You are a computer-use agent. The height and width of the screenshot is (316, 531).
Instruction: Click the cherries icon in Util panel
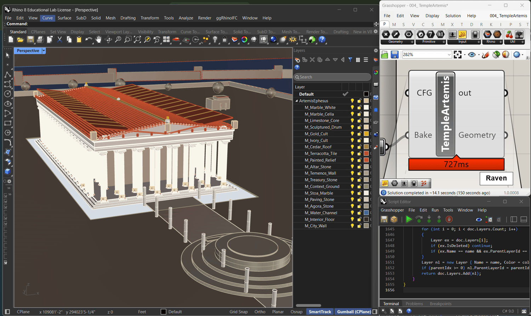click(x=509, y=34)
